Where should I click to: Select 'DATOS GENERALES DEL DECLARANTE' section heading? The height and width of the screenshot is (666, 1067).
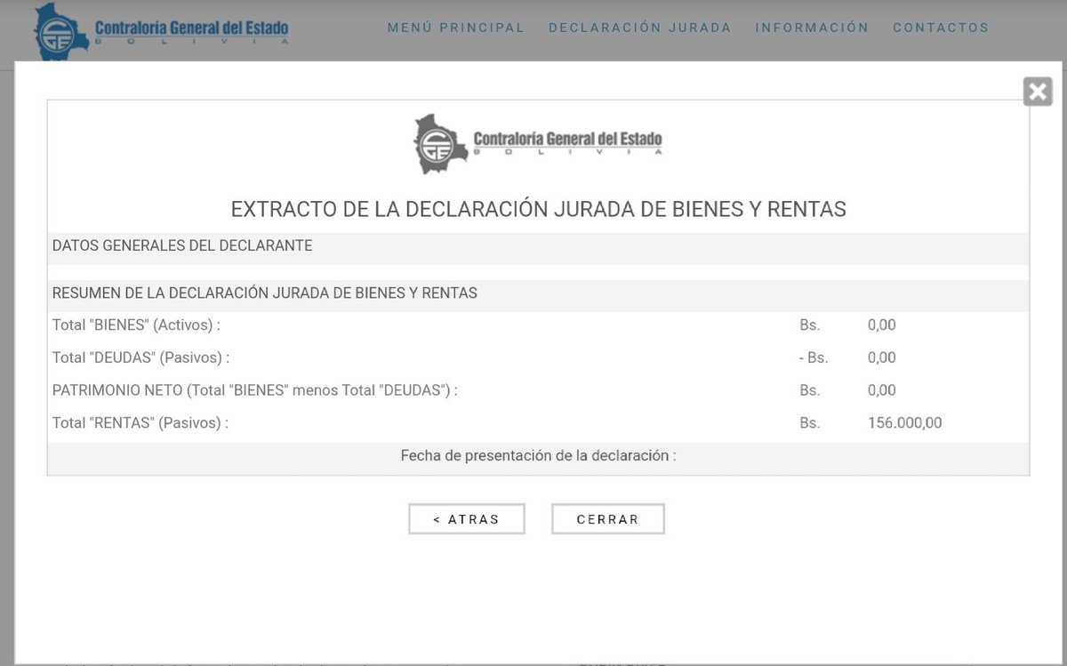point(182,245)
